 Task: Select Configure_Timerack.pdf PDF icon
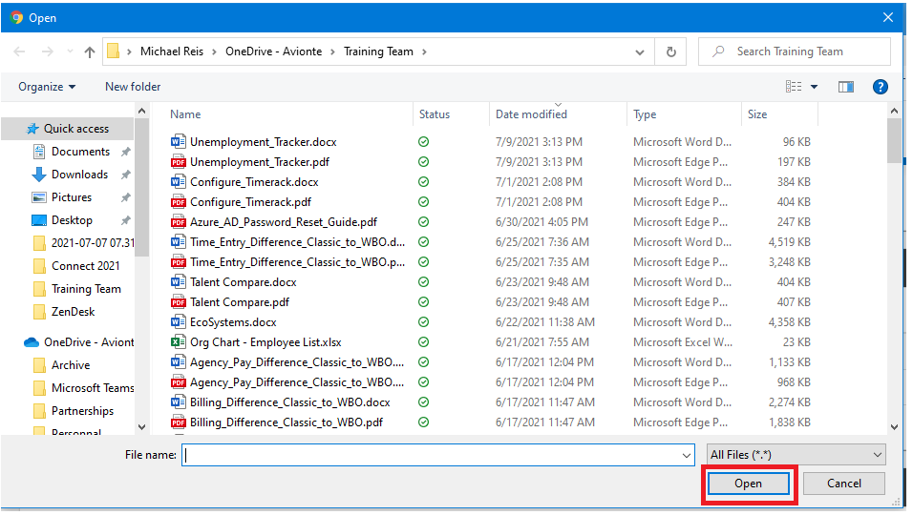click(179, 202)
